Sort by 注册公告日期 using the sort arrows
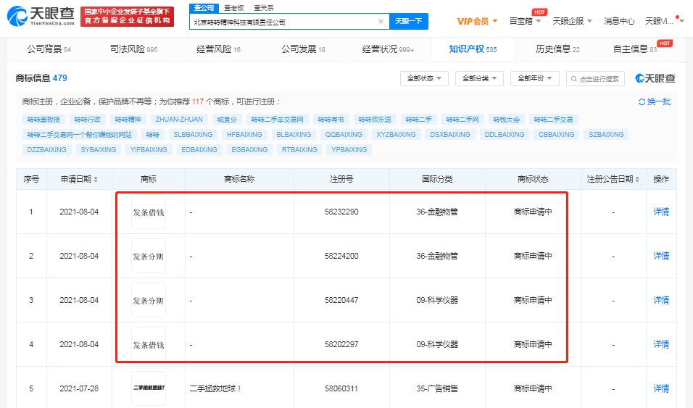The width and height of the screenshot is (693, 408). coord(638,179)
